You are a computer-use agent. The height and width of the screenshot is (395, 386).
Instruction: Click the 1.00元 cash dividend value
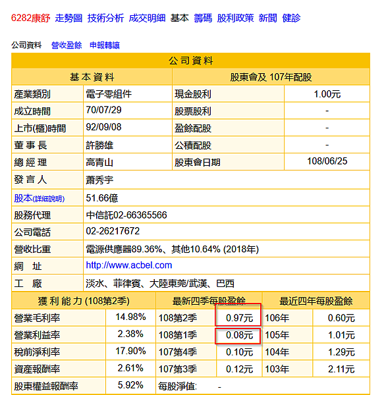(x=327, y=94)
